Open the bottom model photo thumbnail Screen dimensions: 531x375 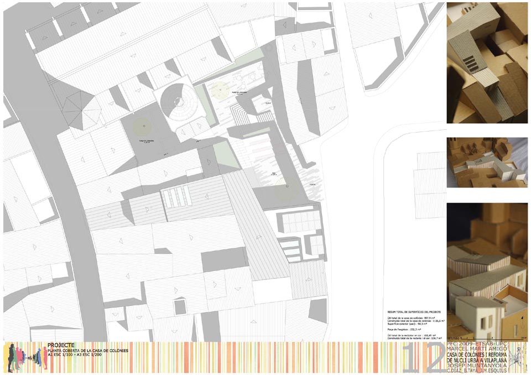(x=486, y=272)
